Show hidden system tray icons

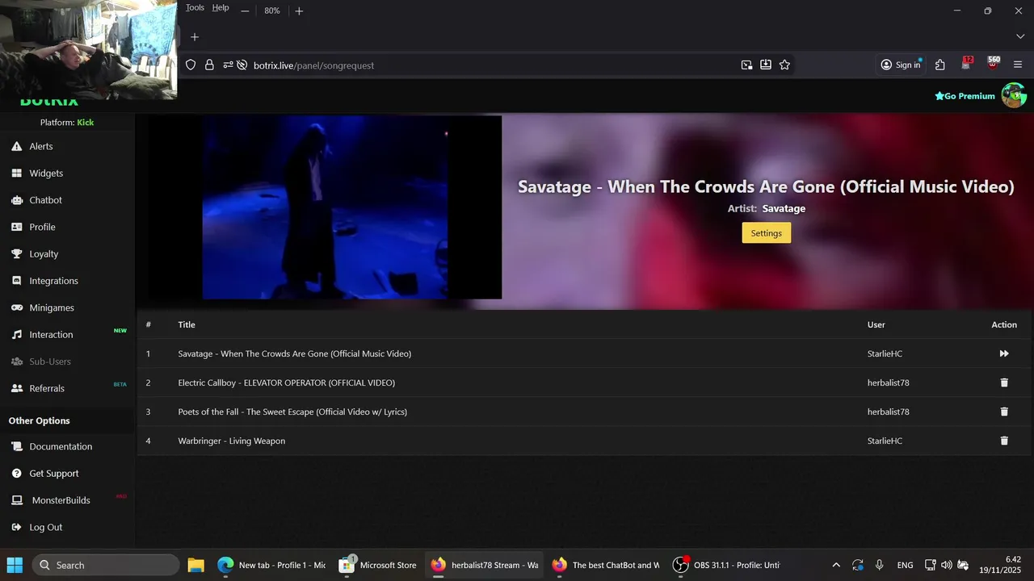tap(836, 565)
